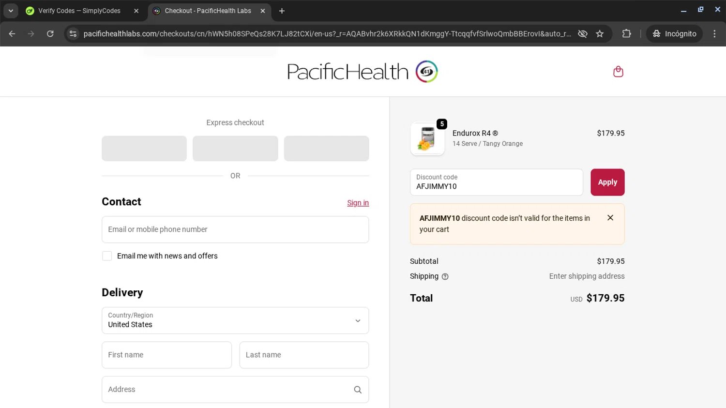Go back to the previous page

click(12, 34)
